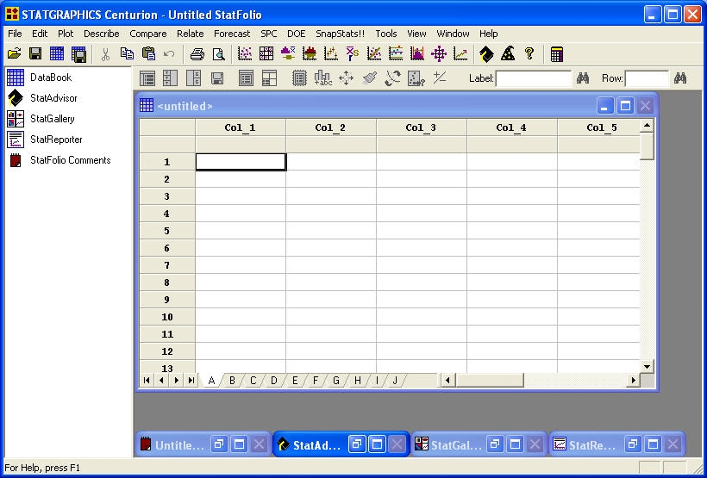Open the X-bar and S chart icon

(353, 54)
